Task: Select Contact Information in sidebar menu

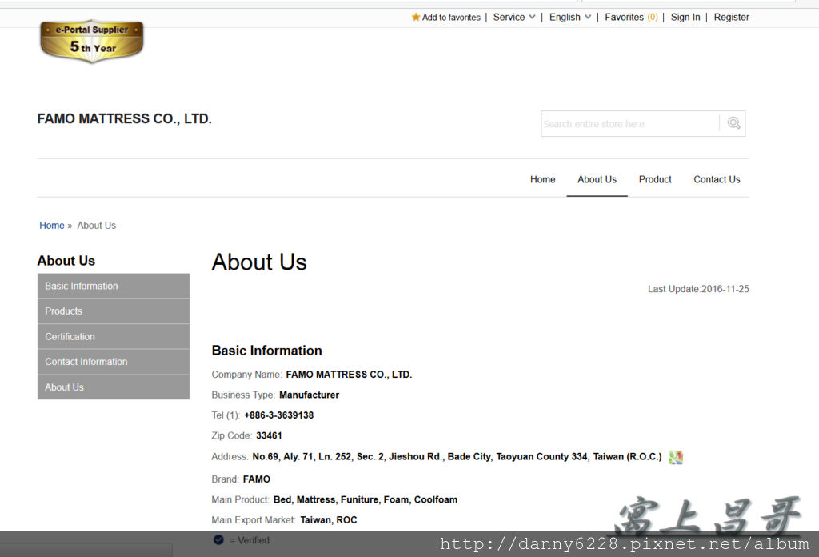Action: click(114, 362)
